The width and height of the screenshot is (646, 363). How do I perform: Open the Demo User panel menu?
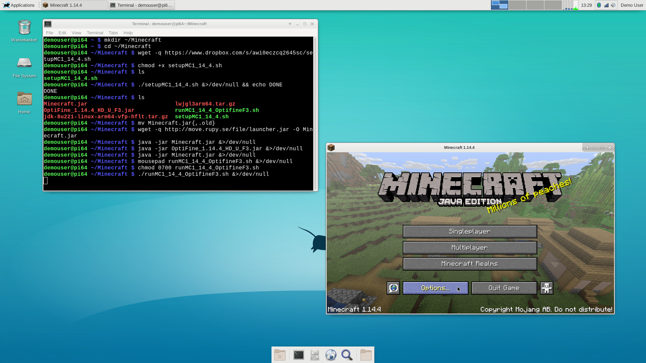(x=632, y=5)
